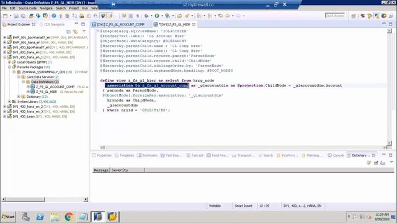Expand the System Library node
This screenshot has height=223, width=397.
coord(9,102)
